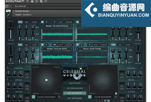Screen dimensions: 151x102
Task: Click left Horizontal Speed knob
Action: coord(9,73)
